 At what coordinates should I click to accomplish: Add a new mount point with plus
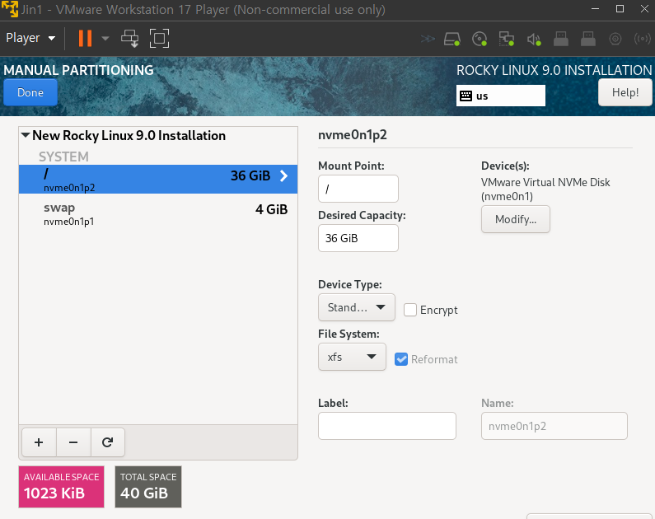(39, 442)
